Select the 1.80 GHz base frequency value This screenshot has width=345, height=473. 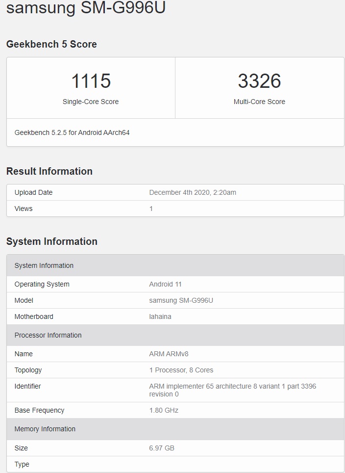click(164, 410)
